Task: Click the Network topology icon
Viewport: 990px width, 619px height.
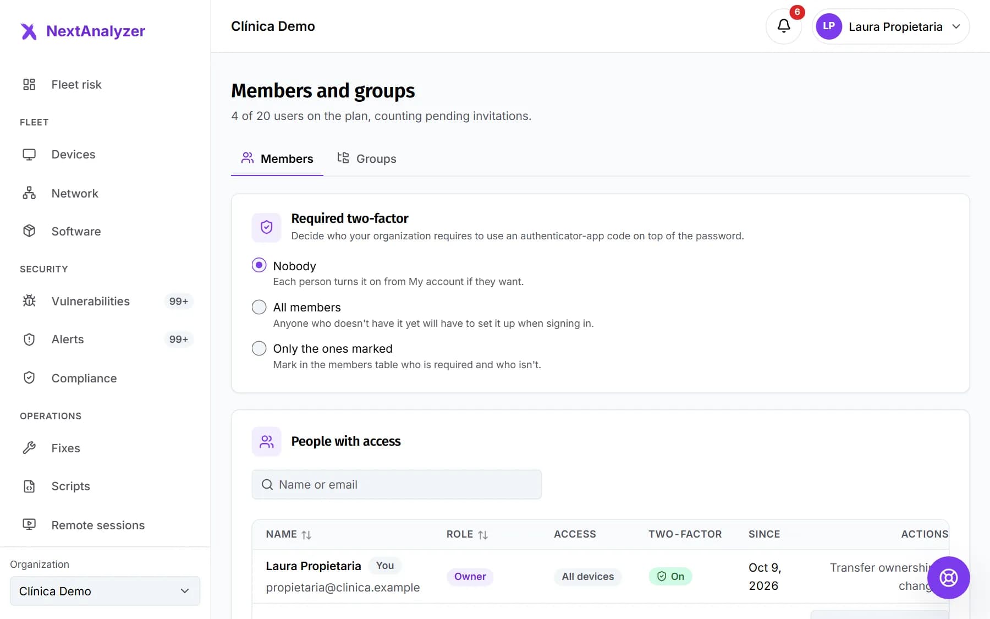Action: click(29, 193)
